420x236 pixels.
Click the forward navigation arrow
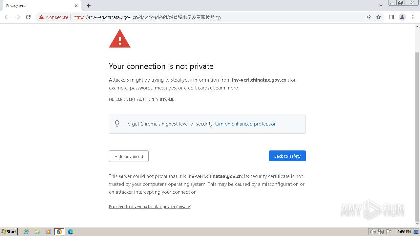click(x=18, y=17)
